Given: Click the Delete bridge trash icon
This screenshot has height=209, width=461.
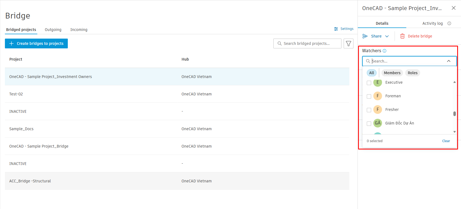Looking at the screenshot, I should tap(402, 36).
